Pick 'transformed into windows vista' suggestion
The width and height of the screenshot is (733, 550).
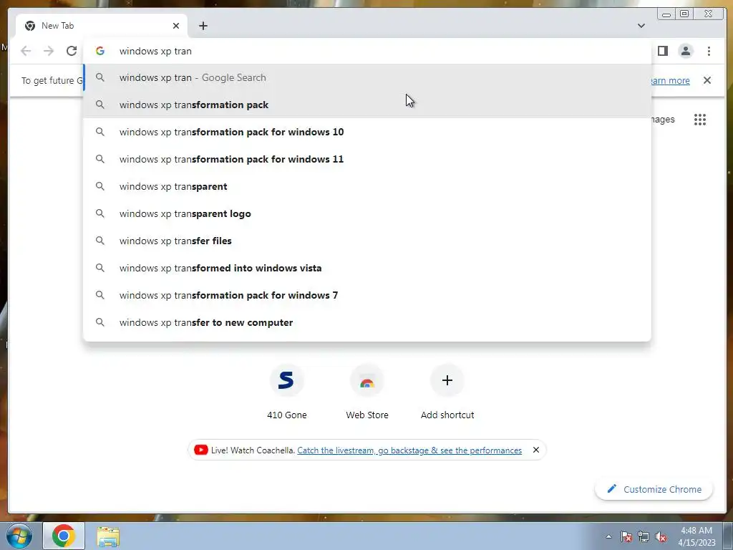click(367, 268)
